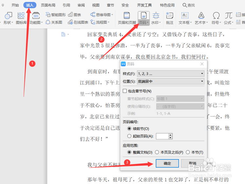
Task: Click the start page number spinner arrows
Action: click(x=170, y=136)
